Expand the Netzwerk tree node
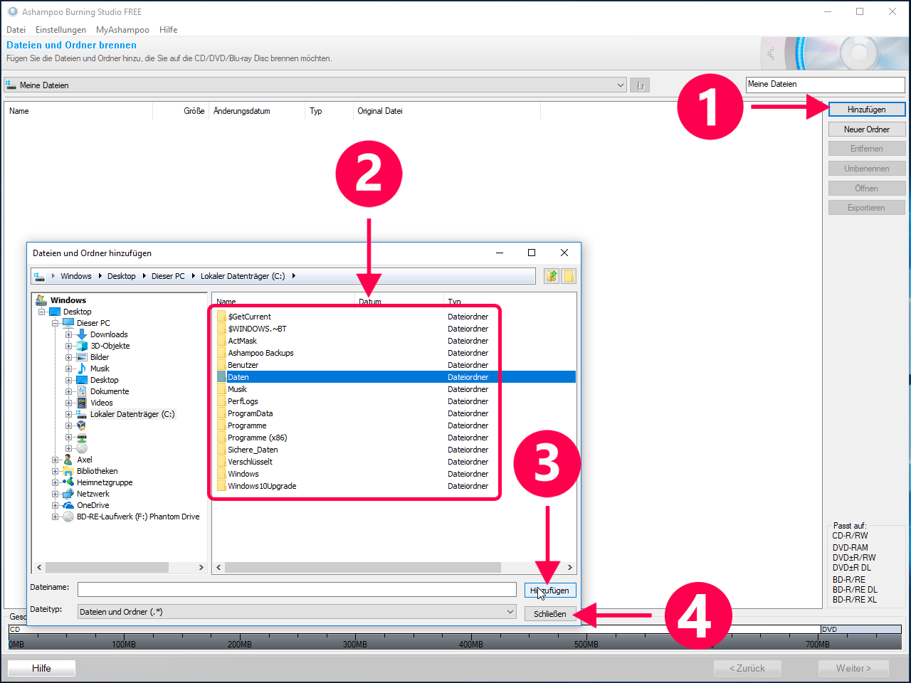The height and width of the screenshot is (683, 911). click(x=55, y=494)
